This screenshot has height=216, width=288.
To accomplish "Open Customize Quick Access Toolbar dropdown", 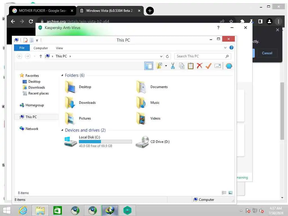I will coord(37,40).
